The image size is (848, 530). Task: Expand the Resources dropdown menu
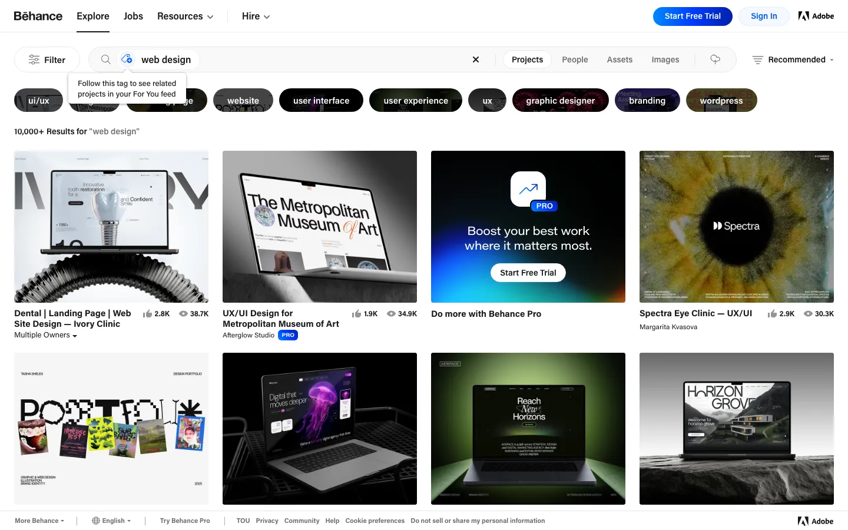tap(185, 16)
